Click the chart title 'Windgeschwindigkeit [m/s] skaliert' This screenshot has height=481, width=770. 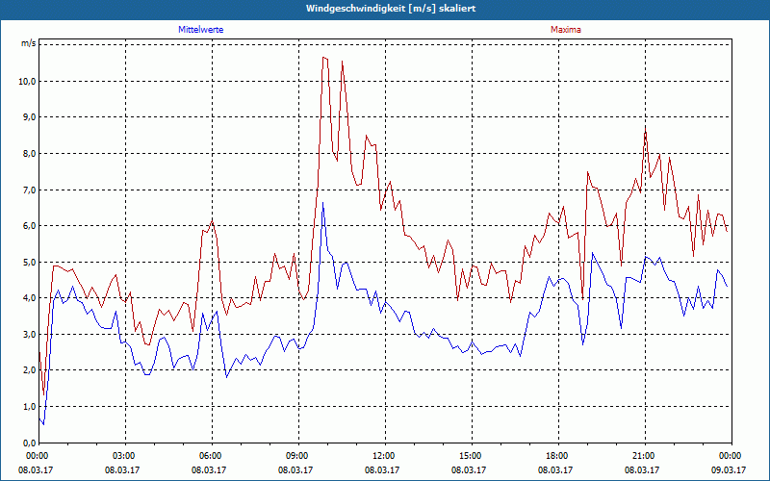[391, 9]
